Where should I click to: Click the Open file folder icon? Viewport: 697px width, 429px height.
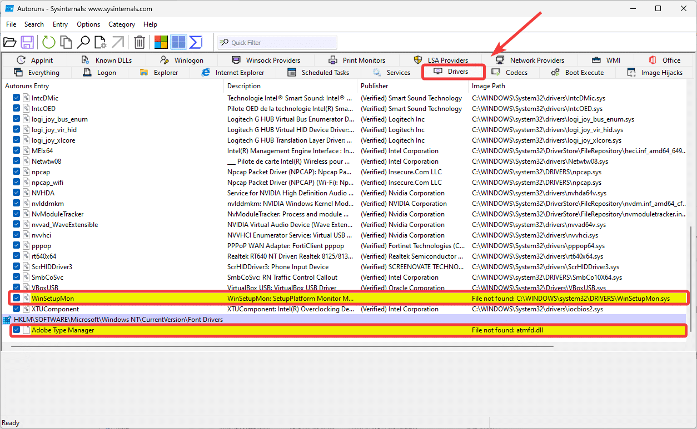[10, 42]
